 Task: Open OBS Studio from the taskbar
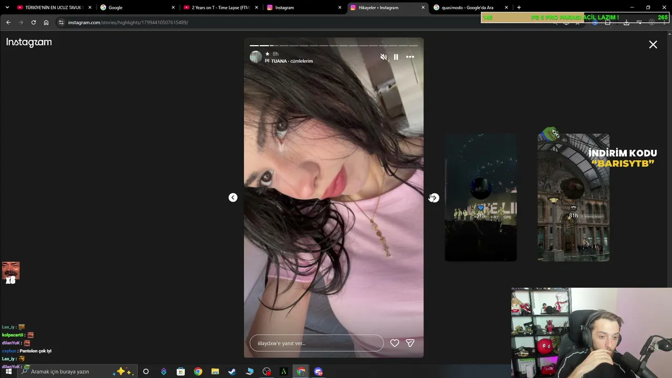coord(267,372)
